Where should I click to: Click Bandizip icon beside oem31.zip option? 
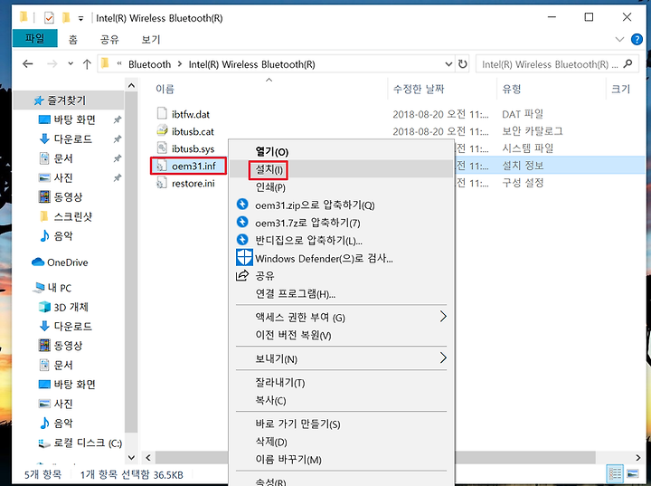[242, 205]
